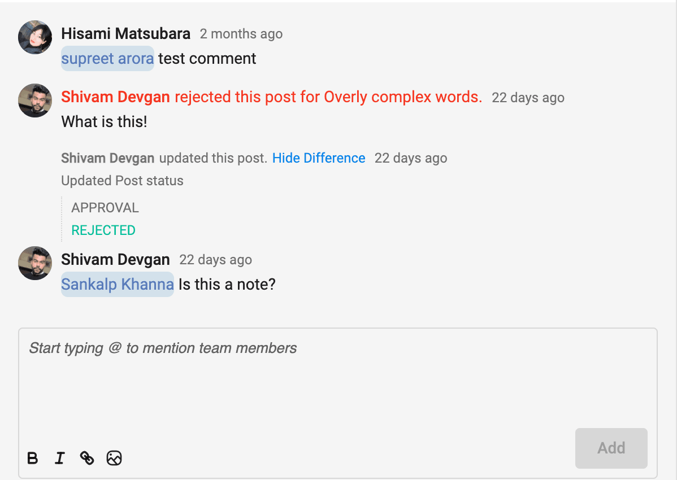Image resolution: width=677 pixels, height=480 pixels.
Task: Click Shivam Devgan's avatar beside note question
Action: (35, 263)
